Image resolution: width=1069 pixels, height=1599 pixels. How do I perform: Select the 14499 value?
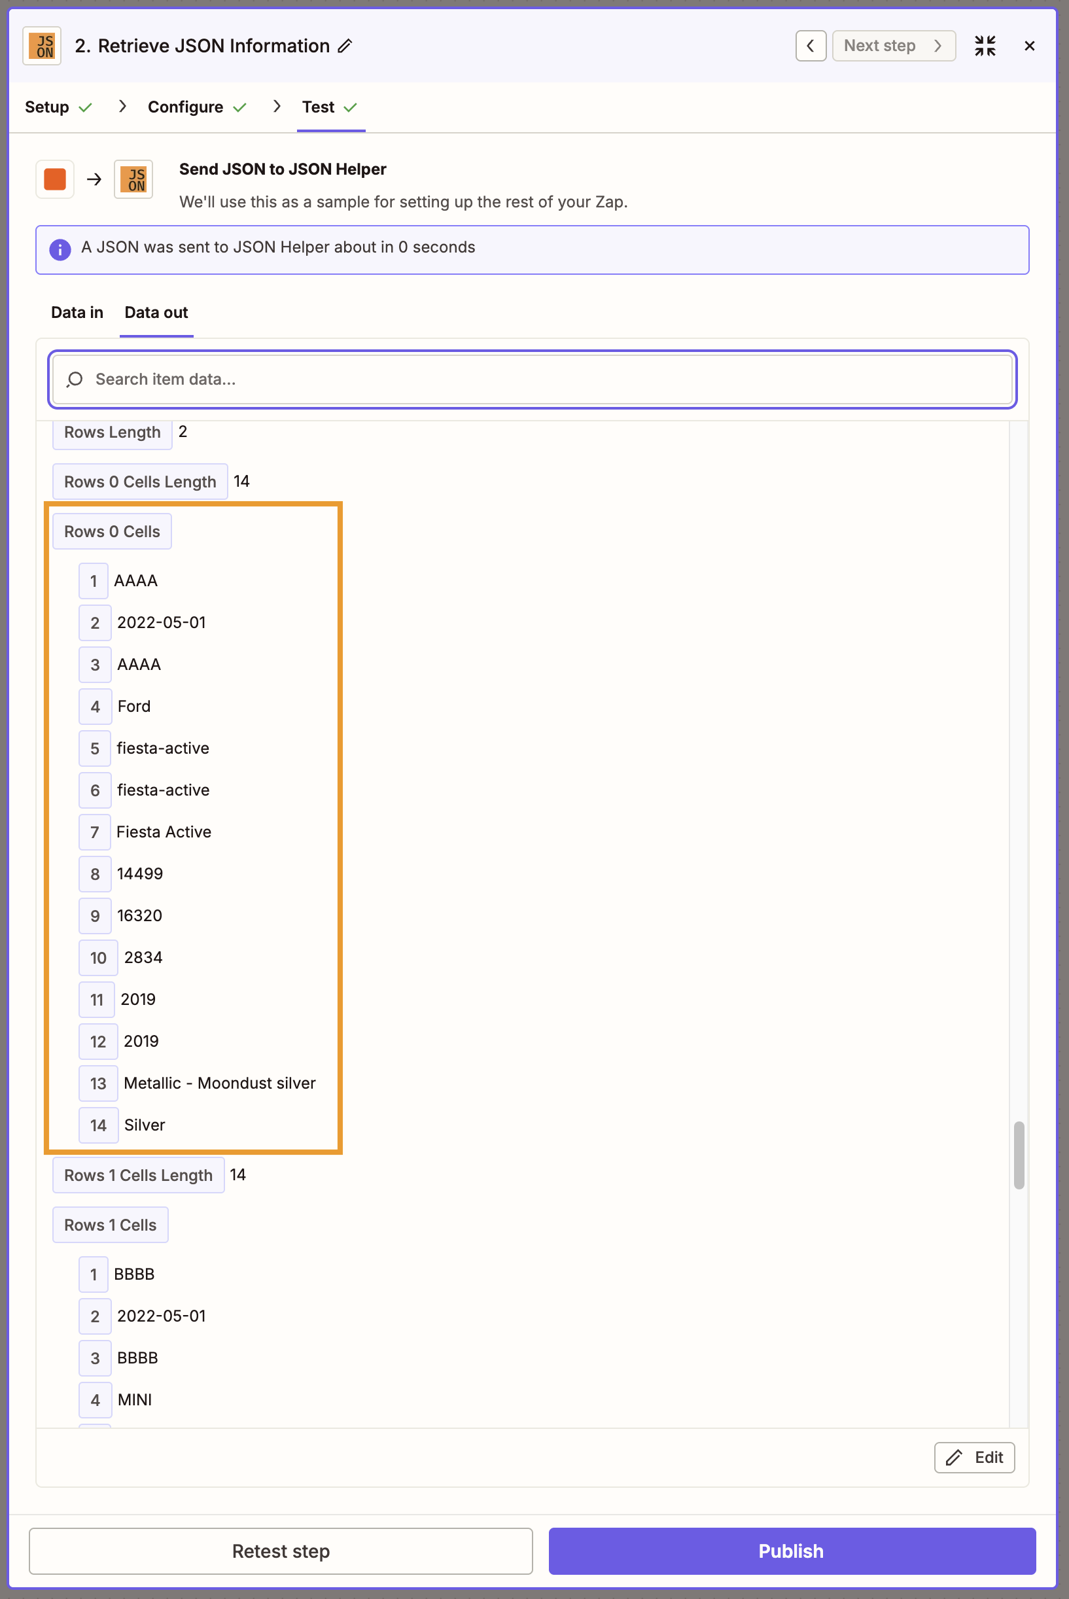pos(140,874)
